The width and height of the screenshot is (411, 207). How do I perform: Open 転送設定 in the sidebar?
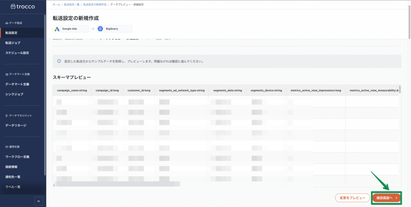pos(11,32)
